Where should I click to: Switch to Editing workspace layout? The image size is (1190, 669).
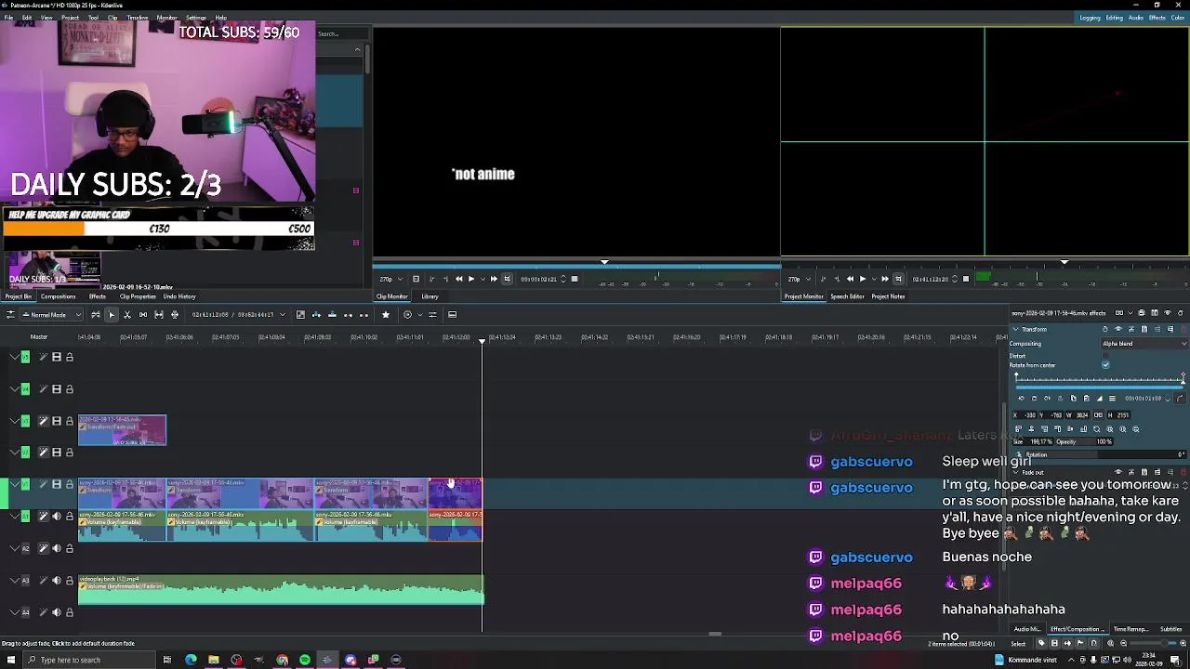1114,18
